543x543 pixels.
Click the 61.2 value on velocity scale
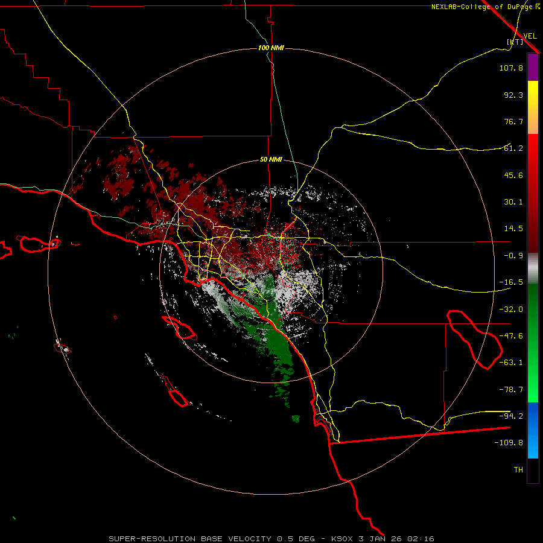tap(513, 148)
